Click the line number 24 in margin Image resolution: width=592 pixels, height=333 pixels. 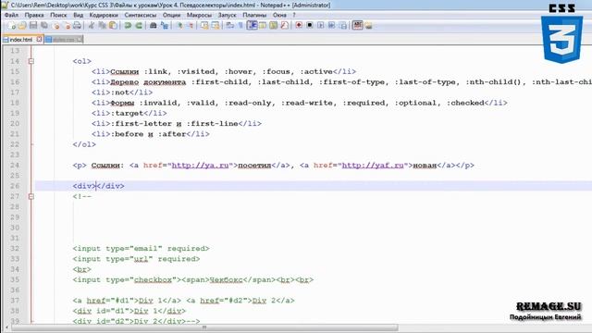point(15,166)
